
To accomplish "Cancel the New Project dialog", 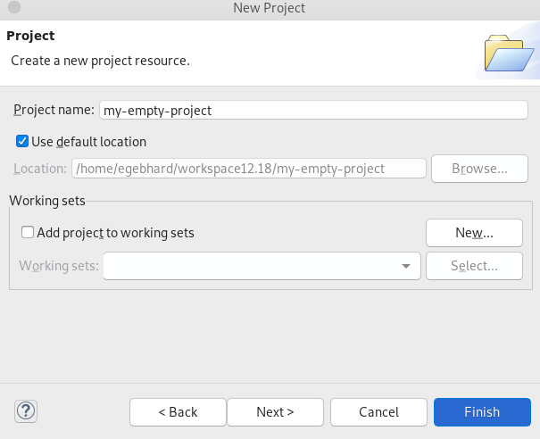I will [378, 411].
